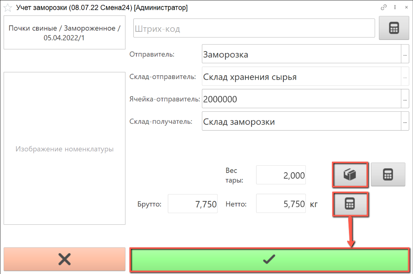
Task: Click the Изображение номенклатуры image area
Action: click(64, 149)
